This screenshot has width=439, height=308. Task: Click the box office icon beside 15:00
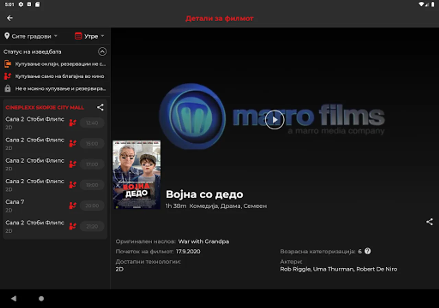coord(72,144)
